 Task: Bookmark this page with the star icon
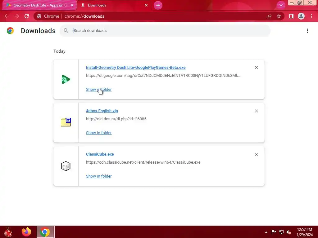tap(279, 16)
